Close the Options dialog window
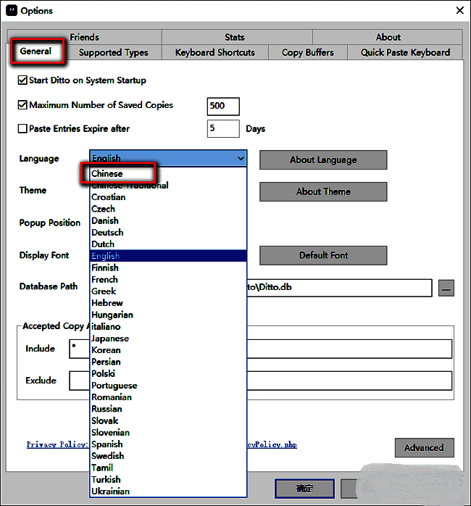 [x=459, y=10]
